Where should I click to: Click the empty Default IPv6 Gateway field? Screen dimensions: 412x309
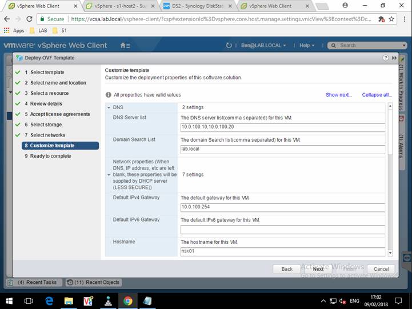point(283,230)
